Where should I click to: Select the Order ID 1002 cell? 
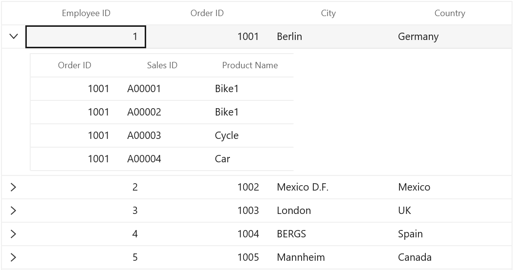click(207, 187)
